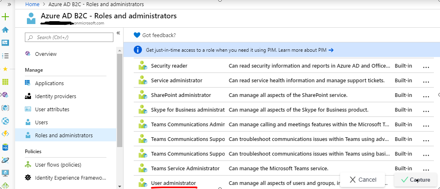Click role icon beside Teams Service Administrator
The height and width of the screenshot is (189, 440).
click(x=143, y=168)
